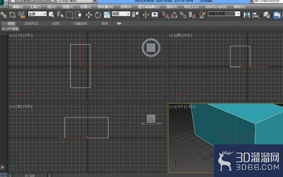This screenshot has height=177, width=283.
Task: Open the 视图 reference coordinate dropdown
Action: (121, 14)
